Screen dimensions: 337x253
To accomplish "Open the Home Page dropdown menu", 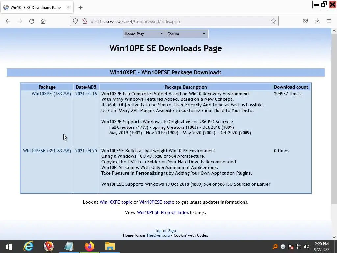I will tap(144, 34).
